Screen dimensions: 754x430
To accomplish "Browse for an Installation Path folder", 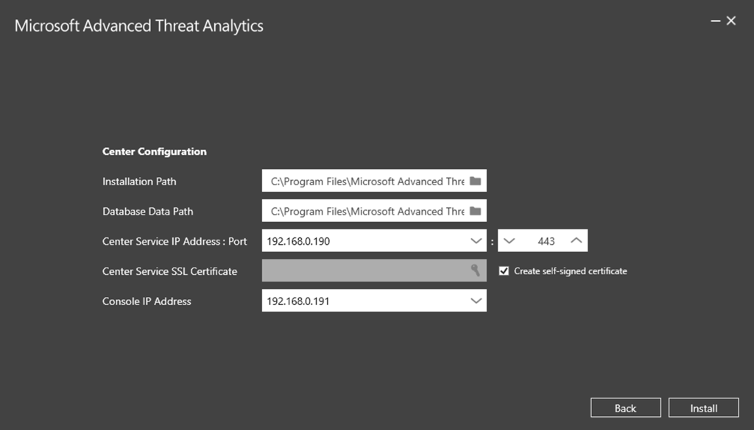I will (476, 181).
